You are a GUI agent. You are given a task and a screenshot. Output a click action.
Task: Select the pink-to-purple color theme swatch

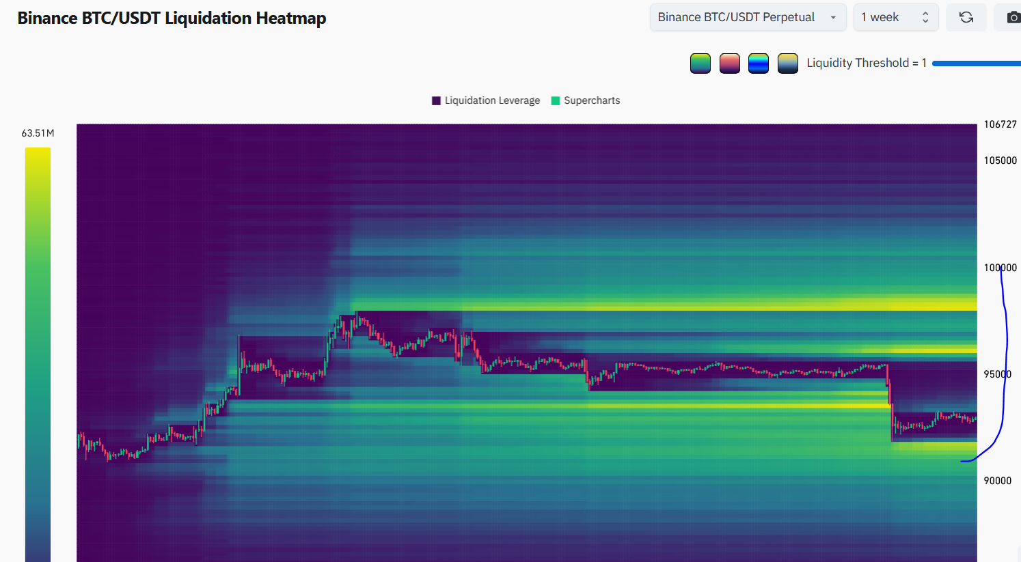[x=729, y=64]
